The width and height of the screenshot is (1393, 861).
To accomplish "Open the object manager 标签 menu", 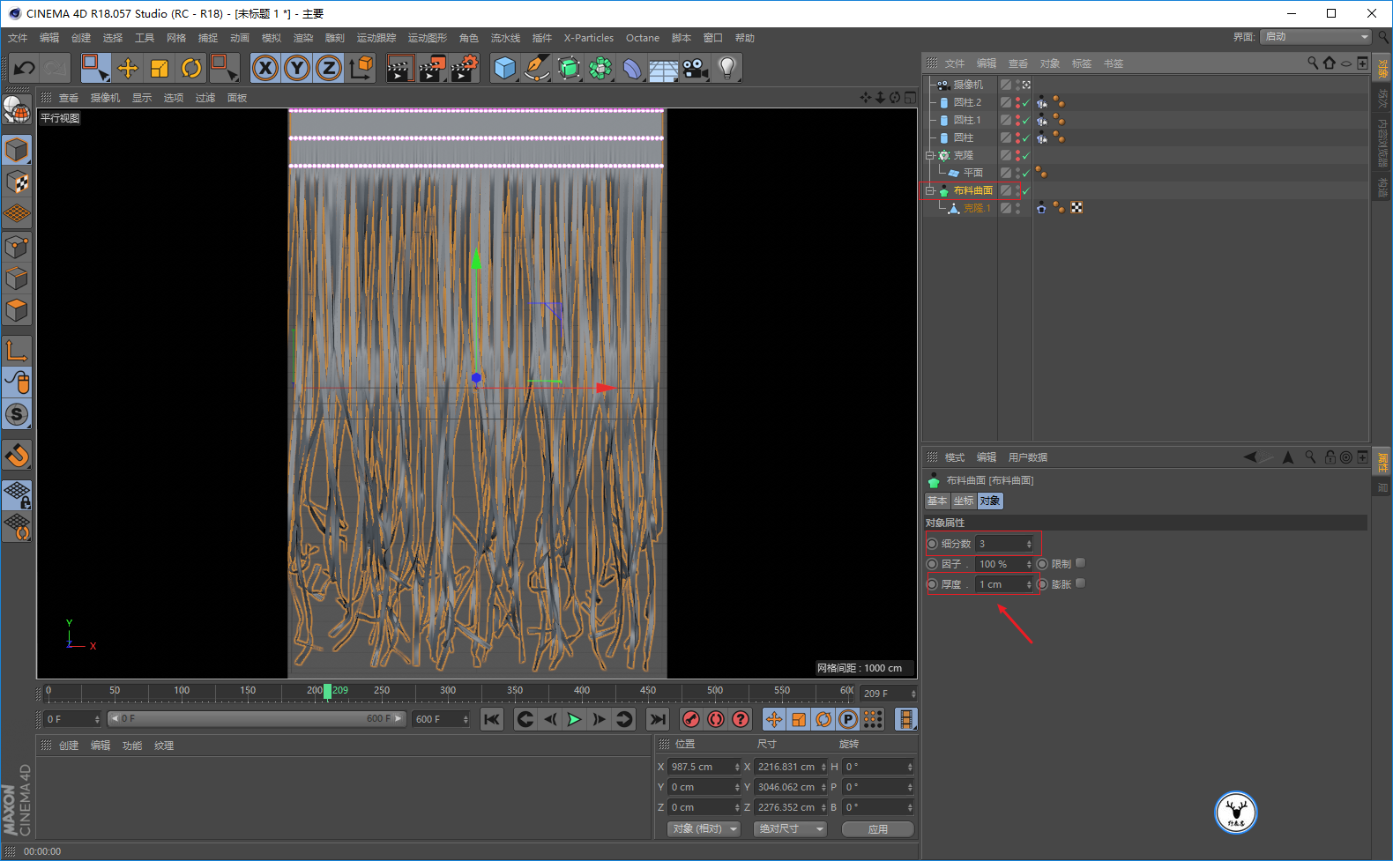I will (x=1082, y=63).
